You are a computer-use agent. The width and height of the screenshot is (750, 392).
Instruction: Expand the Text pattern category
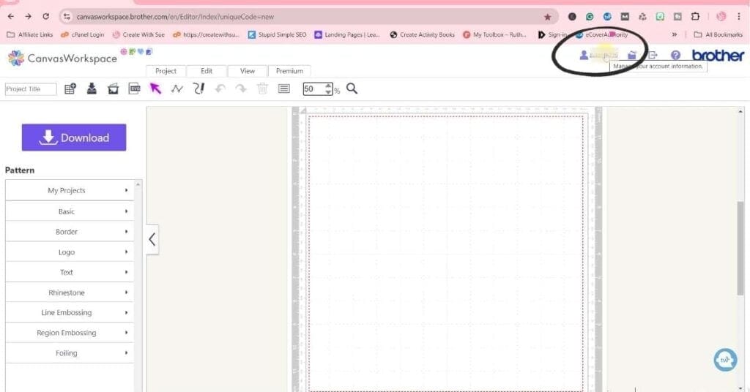(x=70, y=272)
